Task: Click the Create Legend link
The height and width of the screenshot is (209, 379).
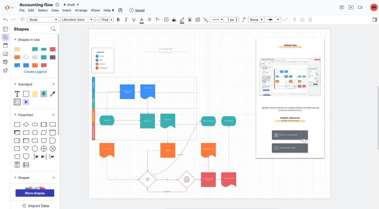Action: [x=35, y=71]
